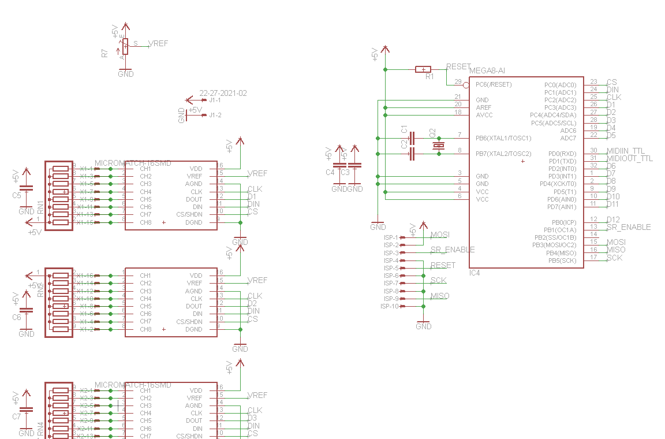
Task: Select the RN1 resistor network symbol
Action: coord(59,196)
